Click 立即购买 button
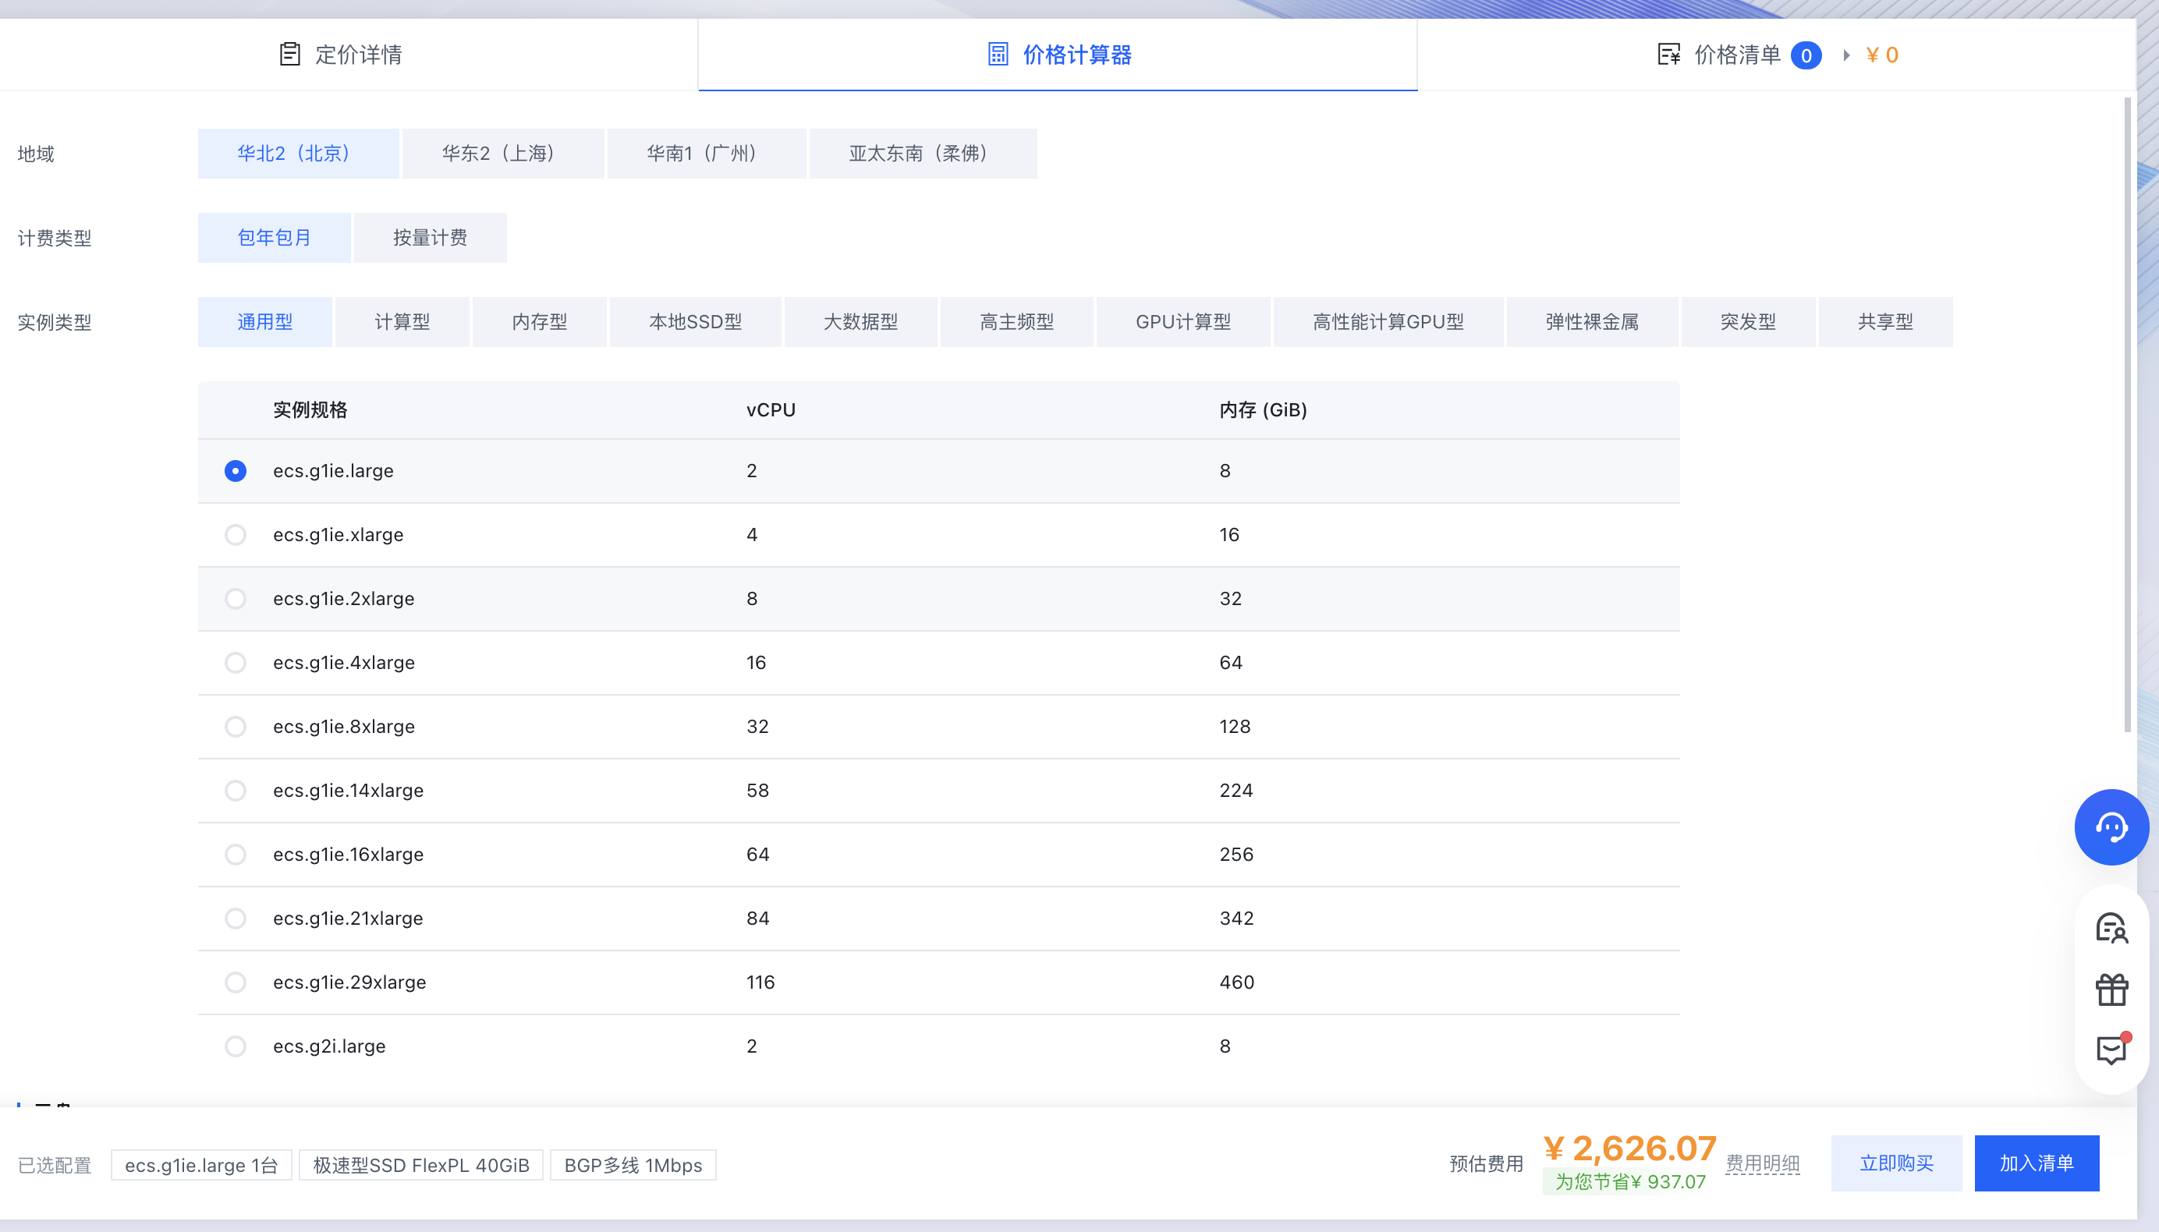Screen dimensions: 2159x1232 (x=1896, y=1163)
